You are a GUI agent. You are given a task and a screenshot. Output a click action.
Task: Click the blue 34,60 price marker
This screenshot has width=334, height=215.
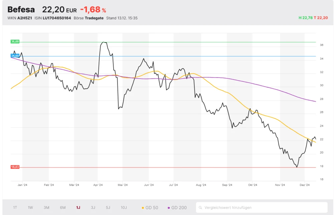pyautogui.click(x=15, y=56)
